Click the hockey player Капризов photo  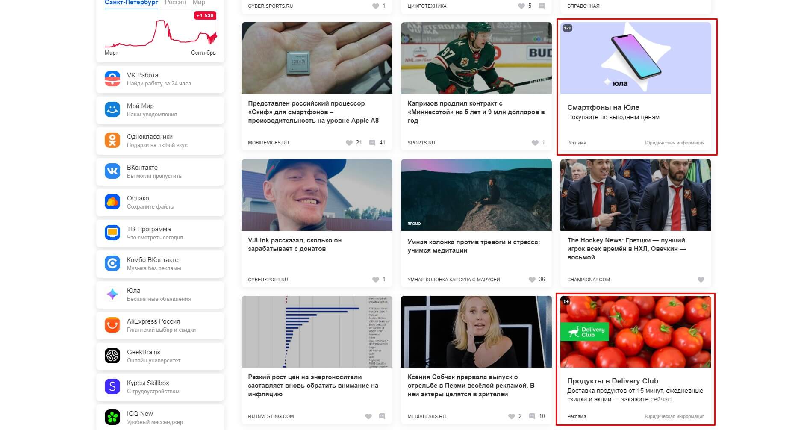pos(476,58)
